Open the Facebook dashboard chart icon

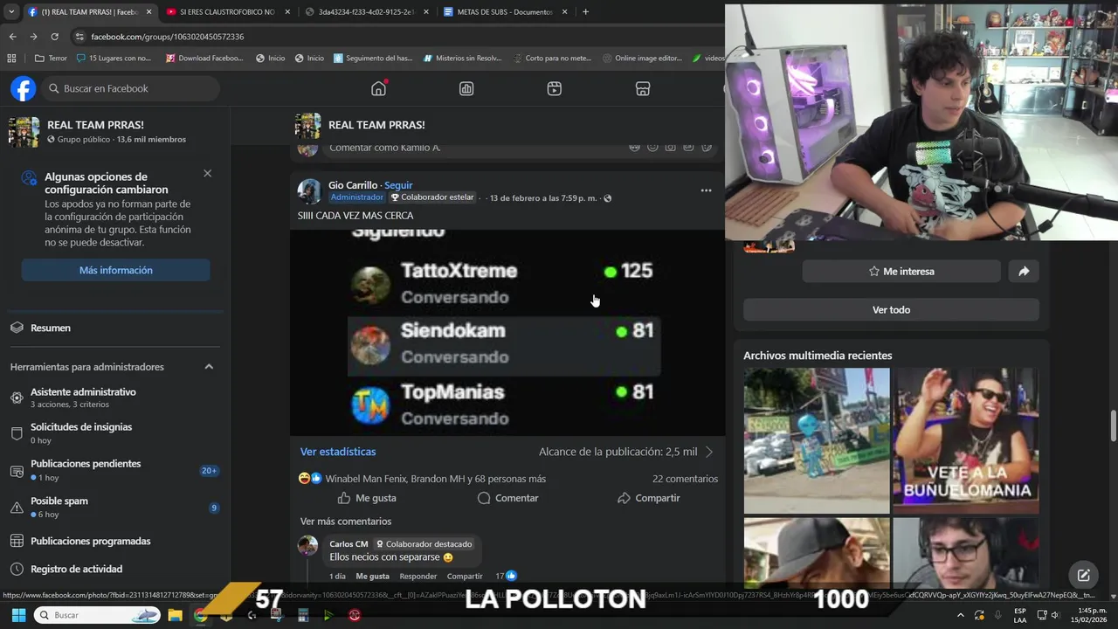(x=466, y=88)
